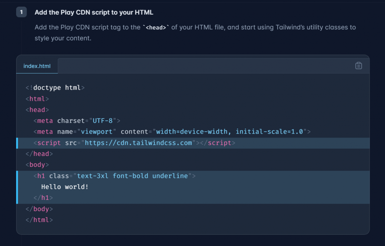Click the step 1 number badge
Image resolution: width=385 pixels, height=246 pixels.
[21, 12]
